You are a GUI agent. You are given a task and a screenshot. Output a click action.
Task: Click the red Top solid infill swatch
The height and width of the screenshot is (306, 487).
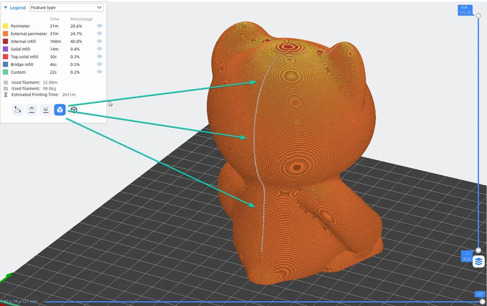(5, 57)
